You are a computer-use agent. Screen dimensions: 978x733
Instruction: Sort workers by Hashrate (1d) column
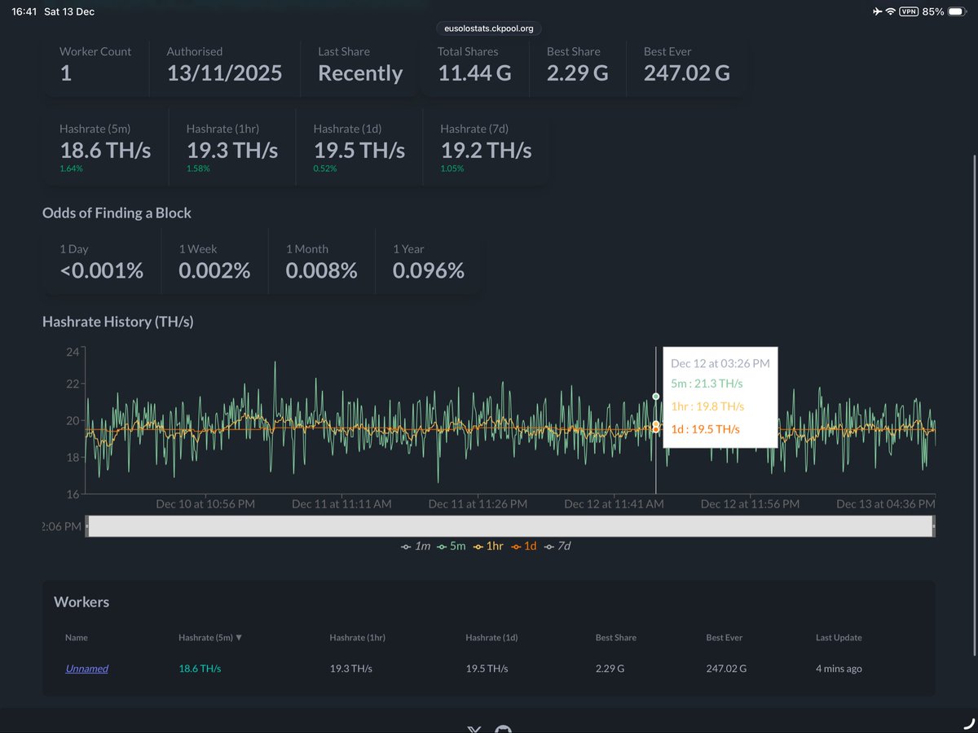[491, 638]
